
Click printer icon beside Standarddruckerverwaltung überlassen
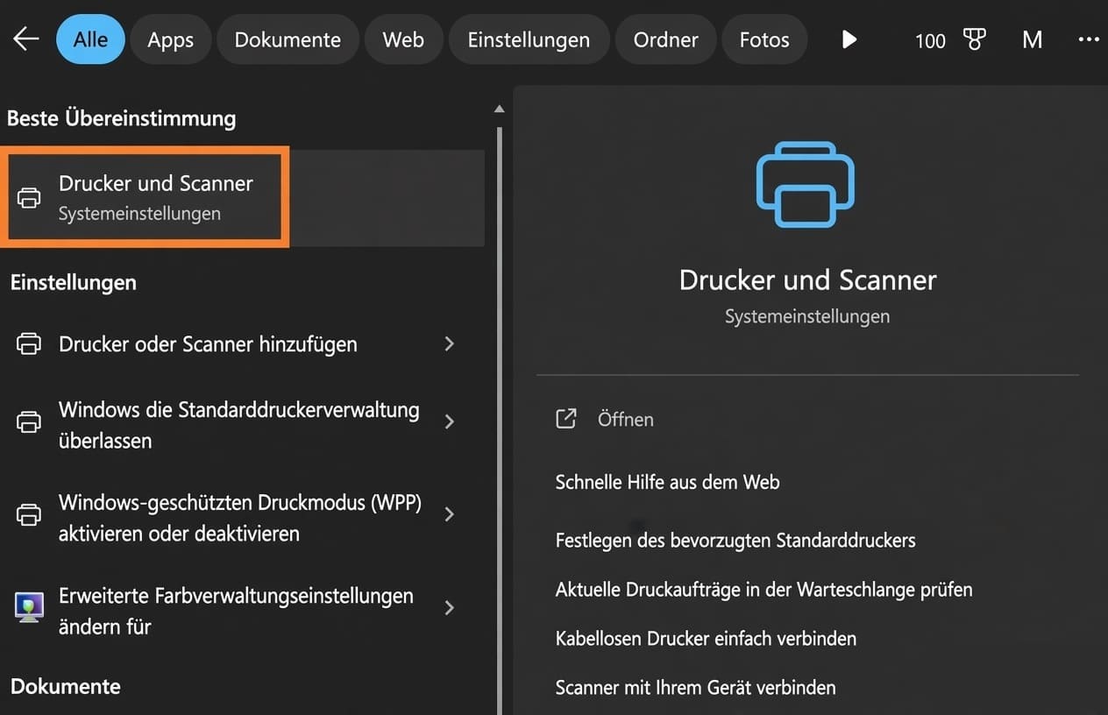[29, 421]
